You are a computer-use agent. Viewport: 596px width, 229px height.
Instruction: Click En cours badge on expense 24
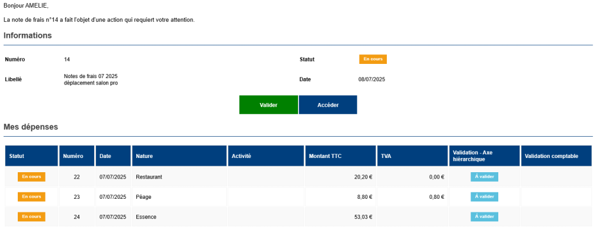click(31, 217)
